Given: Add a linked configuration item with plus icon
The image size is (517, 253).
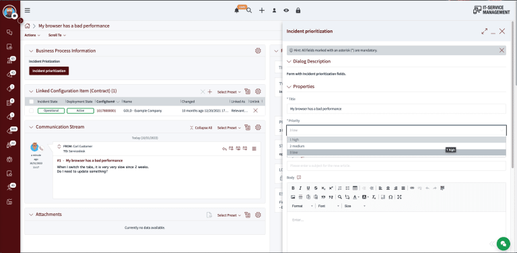Looking at the screenshot, I should tap(210, 92).
